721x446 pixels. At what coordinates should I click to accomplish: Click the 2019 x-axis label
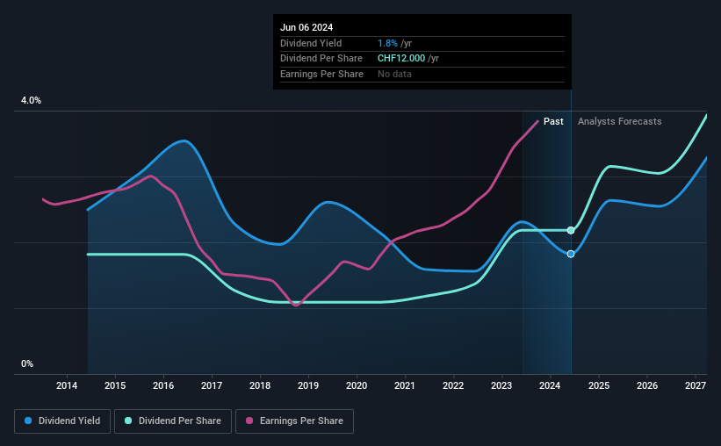(x=308, y=385)
